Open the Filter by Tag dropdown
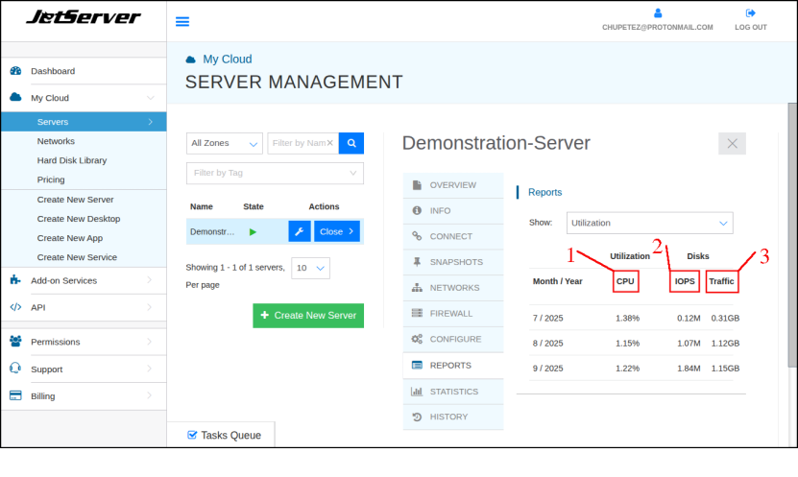Screen dimensions: 798x477 click(275, 173)
